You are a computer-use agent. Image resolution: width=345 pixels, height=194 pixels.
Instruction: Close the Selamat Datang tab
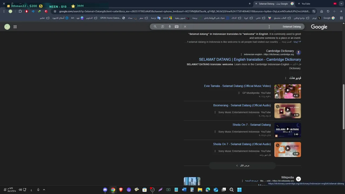click(x=256, y=4)
